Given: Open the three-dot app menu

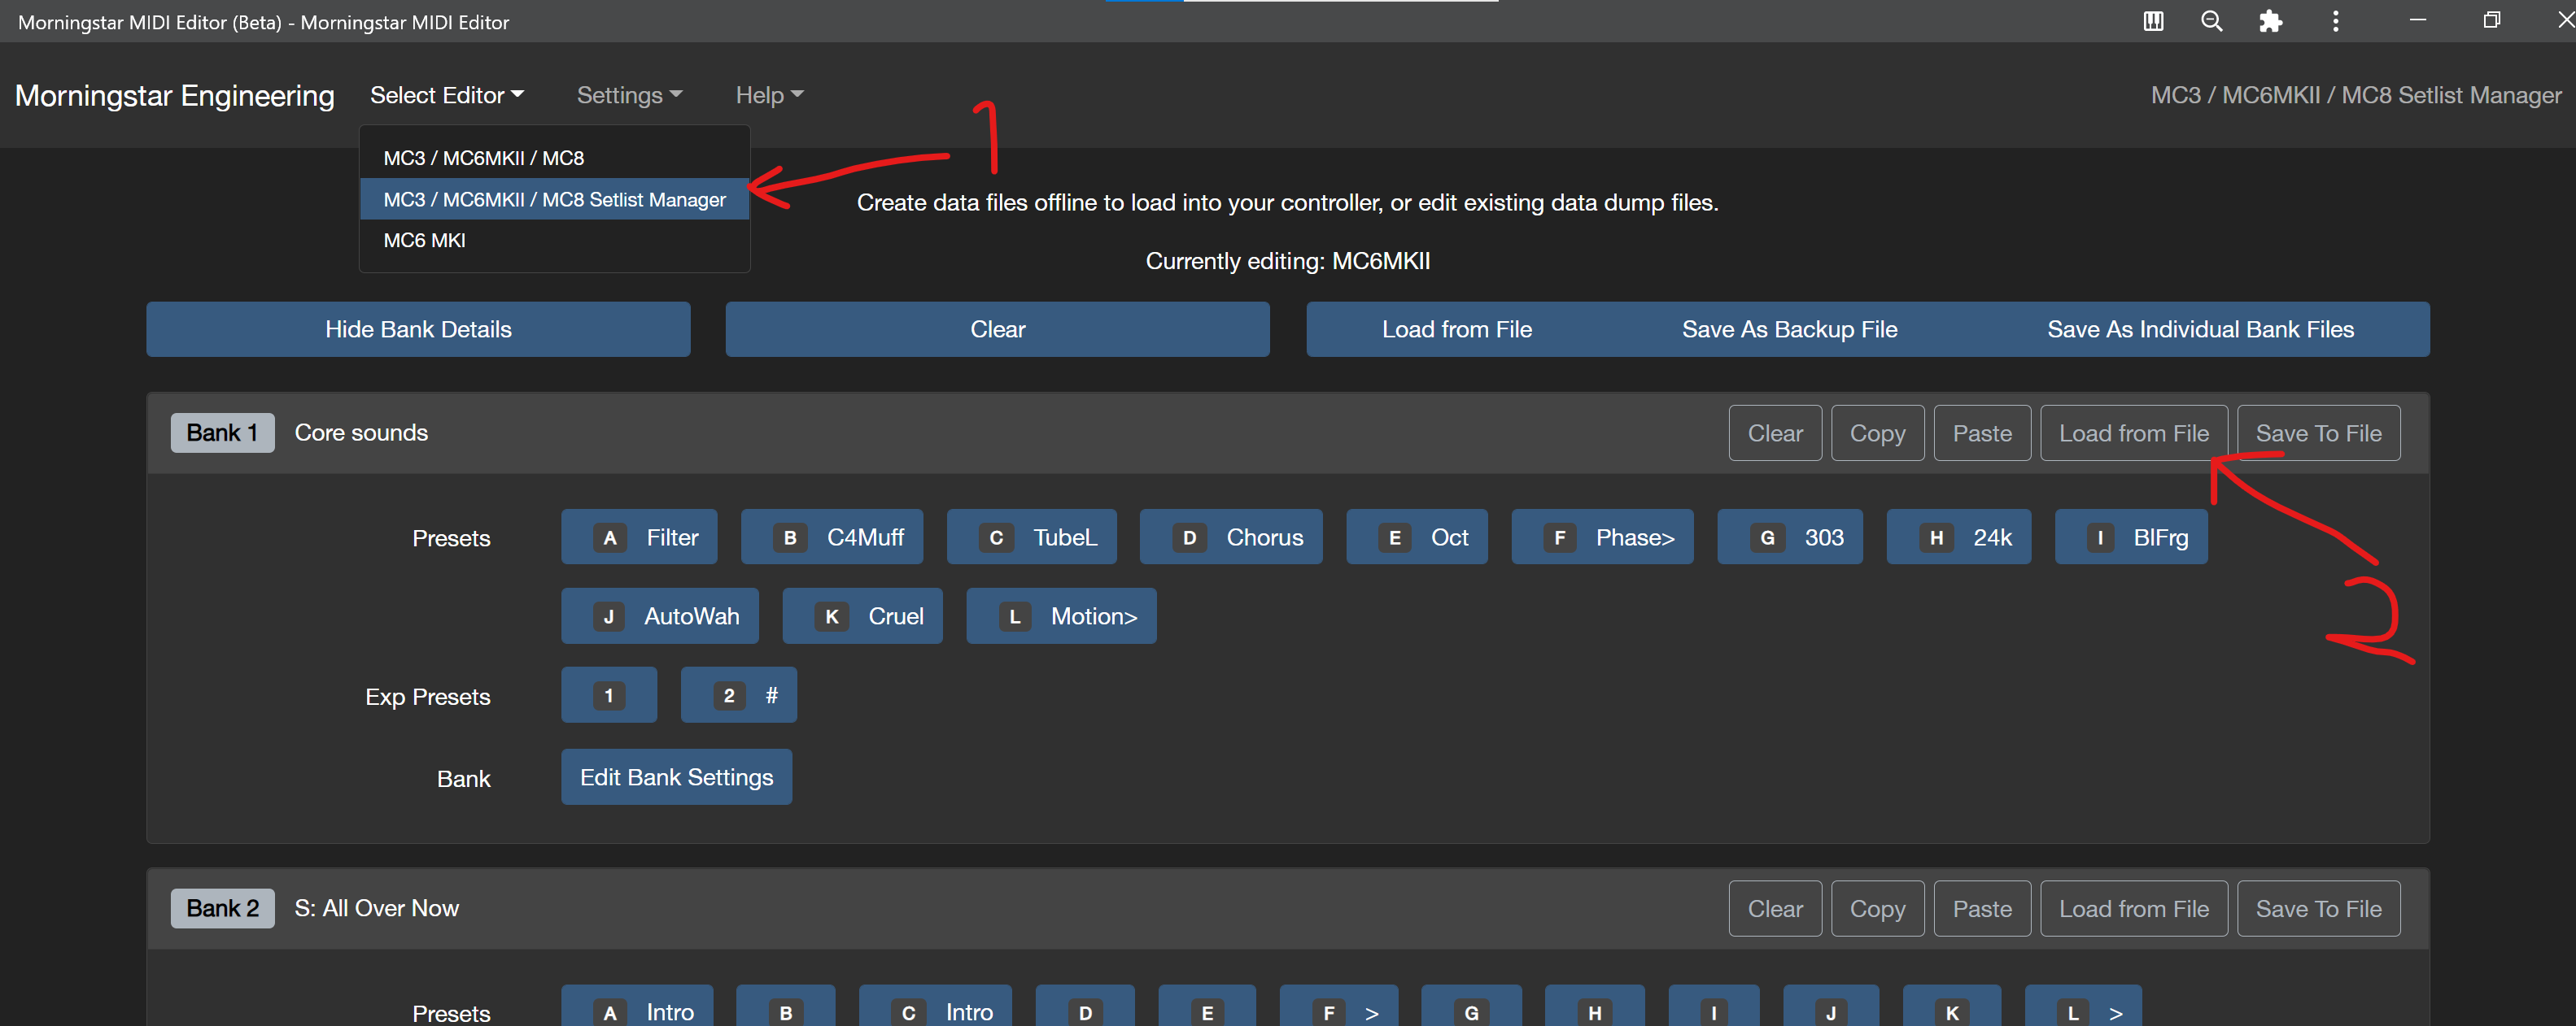Looking at the screenshot, I should pos(2335,21).
